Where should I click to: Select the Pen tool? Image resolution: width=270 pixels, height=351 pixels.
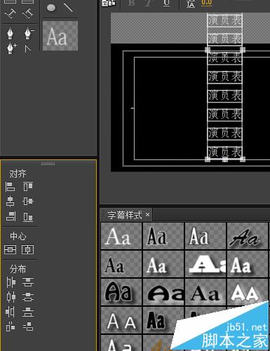[11, 33]
